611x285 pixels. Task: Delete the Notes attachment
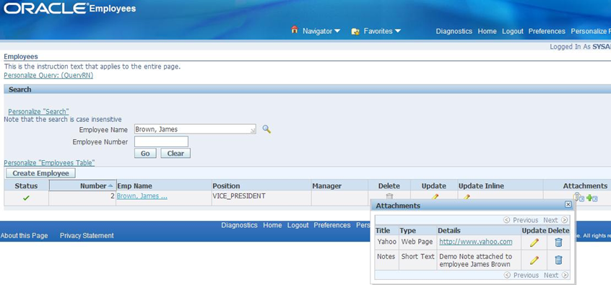point(558,260)
